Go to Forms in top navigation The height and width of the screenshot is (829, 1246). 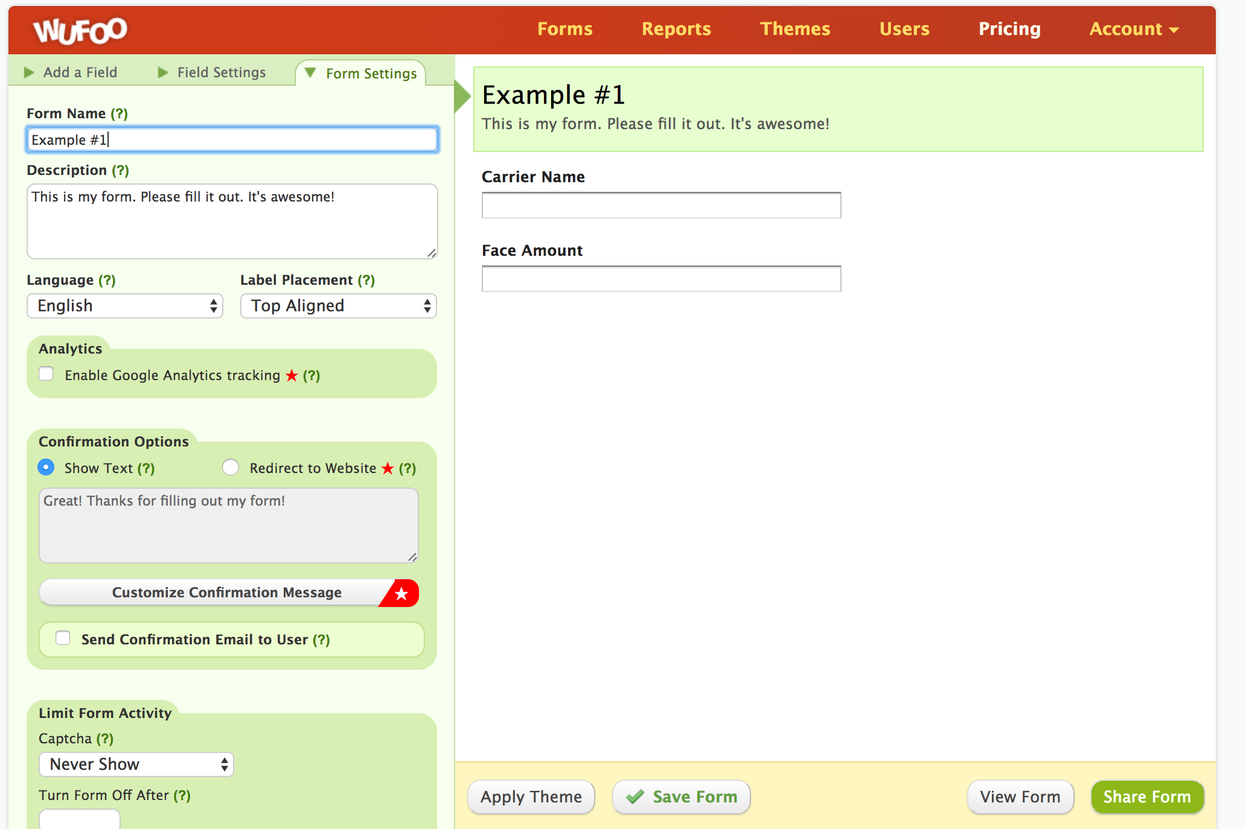click(565, 29)
